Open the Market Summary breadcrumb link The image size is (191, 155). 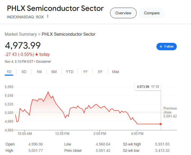click(21, 34)
